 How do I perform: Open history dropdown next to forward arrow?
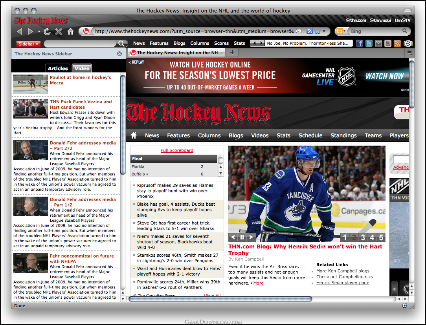coord(39,32)
